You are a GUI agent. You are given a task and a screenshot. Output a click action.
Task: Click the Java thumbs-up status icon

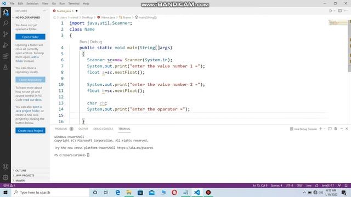point(316,186)
